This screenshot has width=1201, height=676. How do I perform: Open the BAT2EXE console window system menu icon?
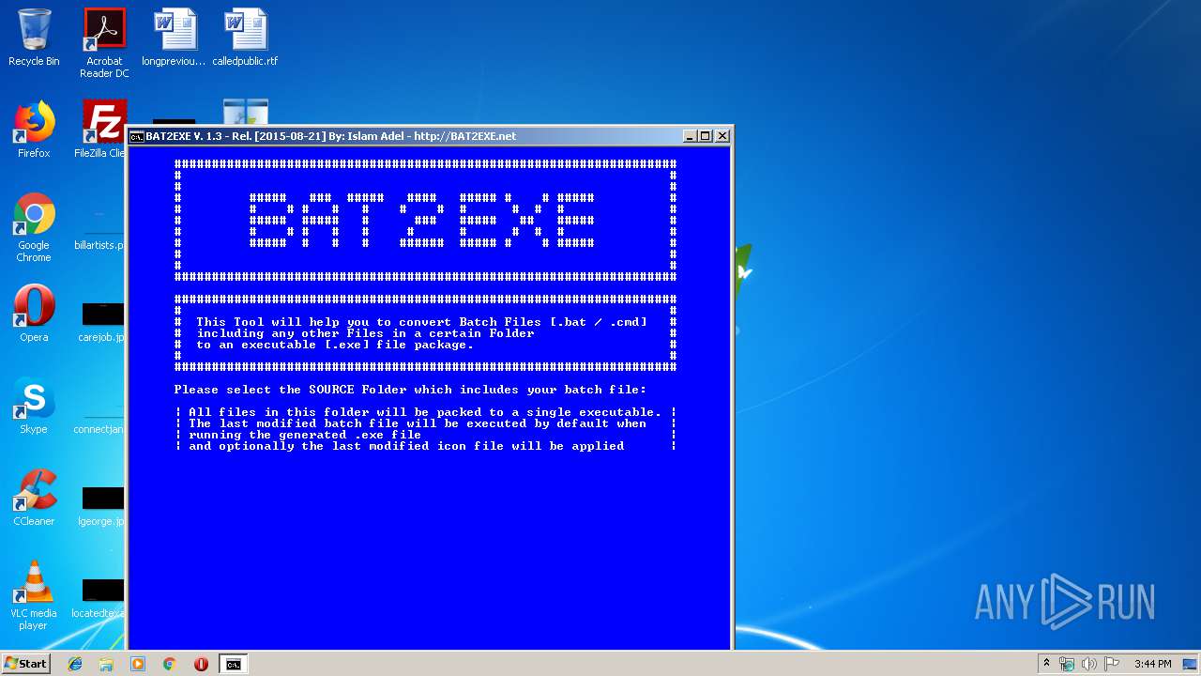(x=136, y=136)
